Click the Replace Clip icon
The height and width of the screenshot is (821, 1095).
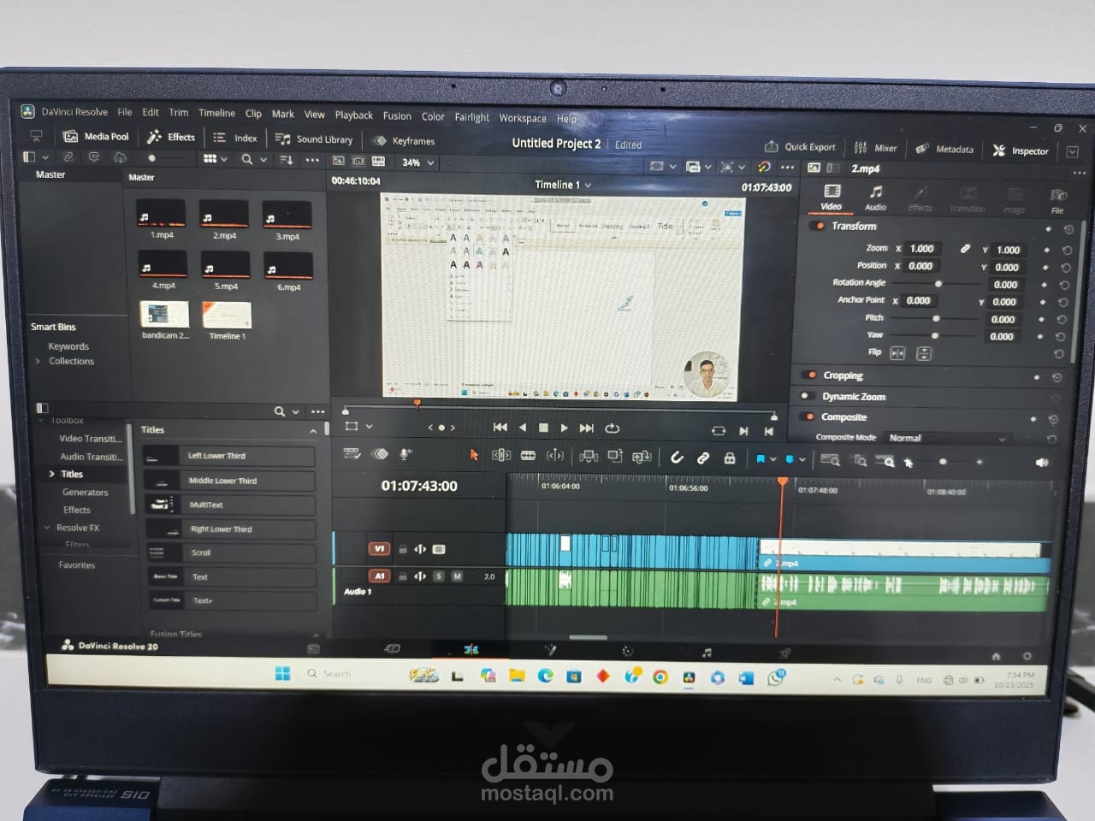[x=642, y=458]
